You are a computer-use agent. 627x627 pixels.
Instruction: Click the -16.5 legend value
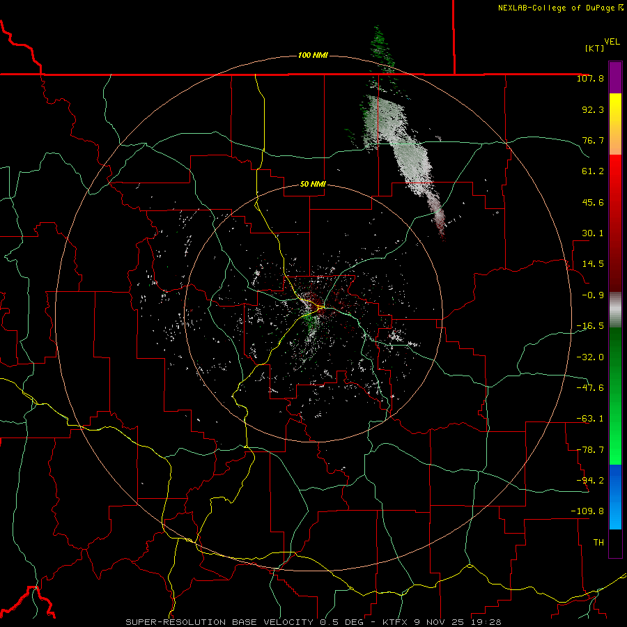click(590, 326)
